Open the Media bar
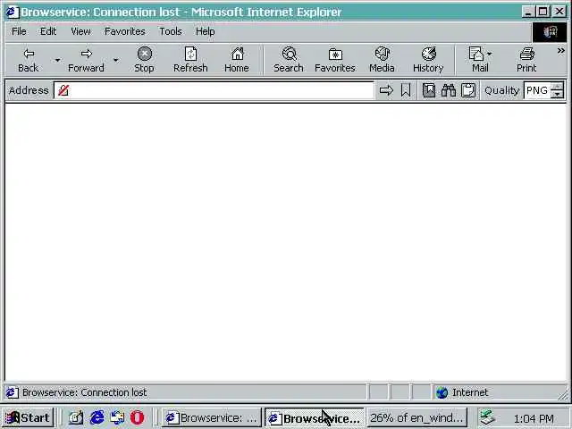Screen dimensions: 572x429 pos(382,60)
